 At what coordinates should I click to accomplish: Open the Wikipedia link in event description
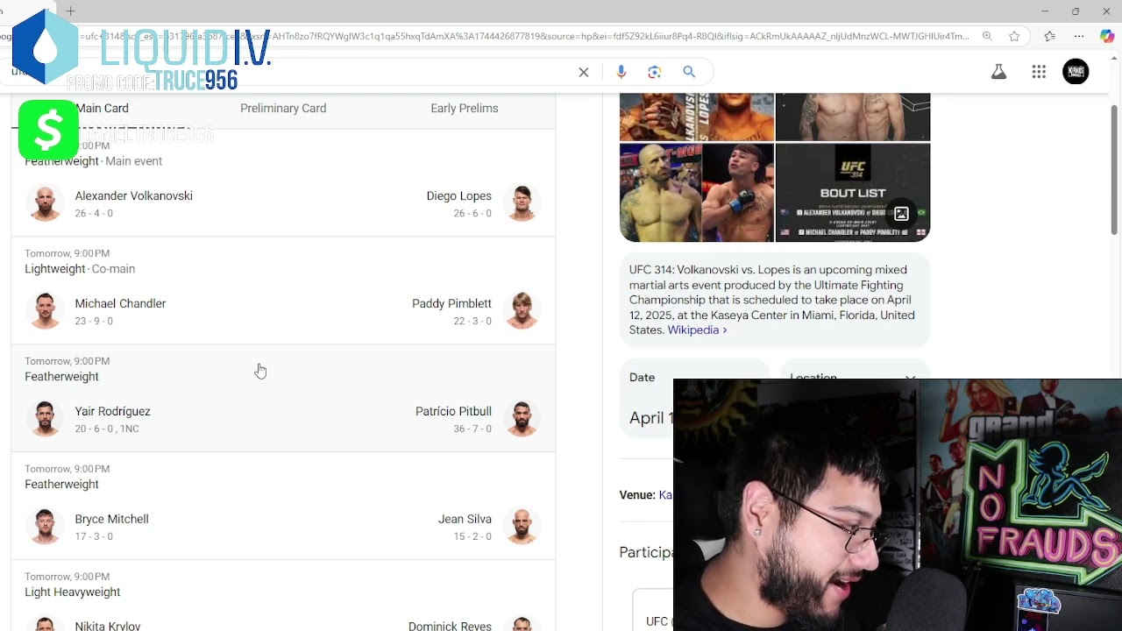point(697,330)
